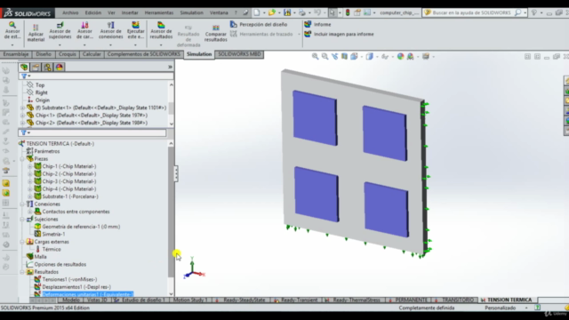Screen dimensions: 569x320
Task: Select the Parámetros item
Action: pyautogui.click(x=47, y=151)
